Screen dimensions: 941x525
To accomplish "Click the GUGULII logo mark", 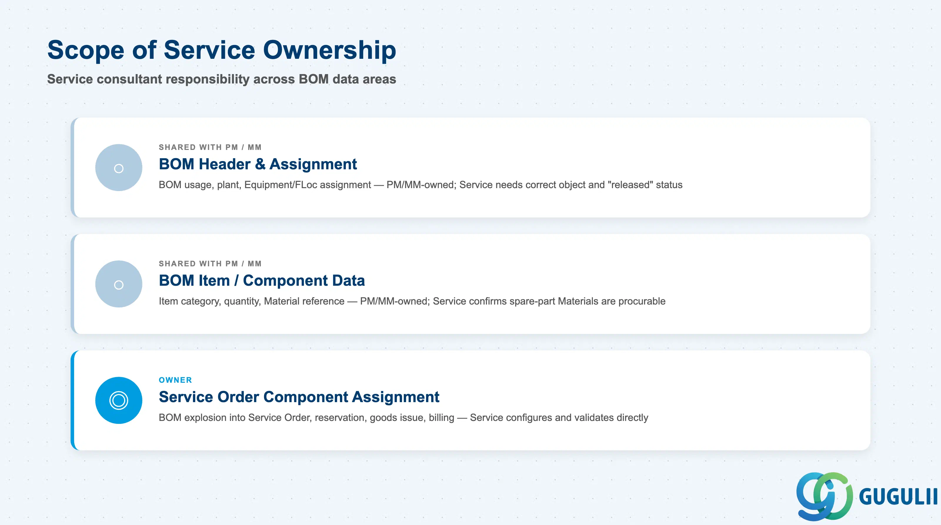I will (825, 496).
